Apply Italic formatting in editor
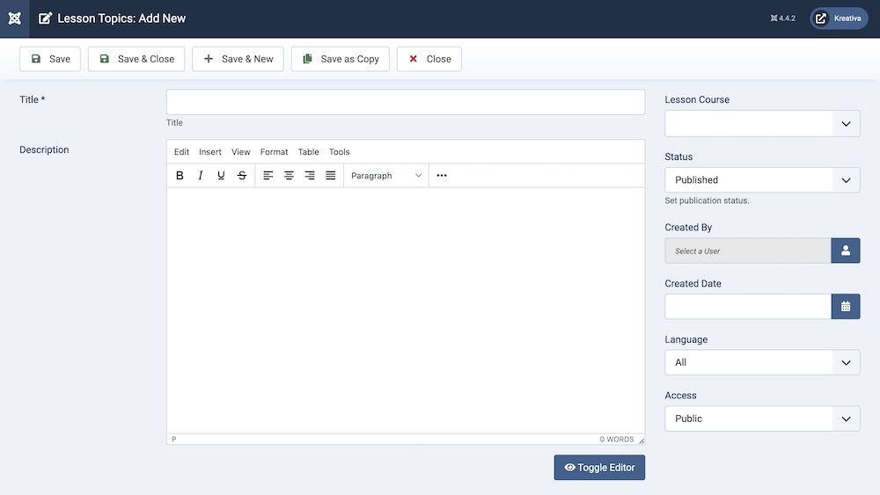This screenshot has width=880, height=495. click(x=201, y=176)
